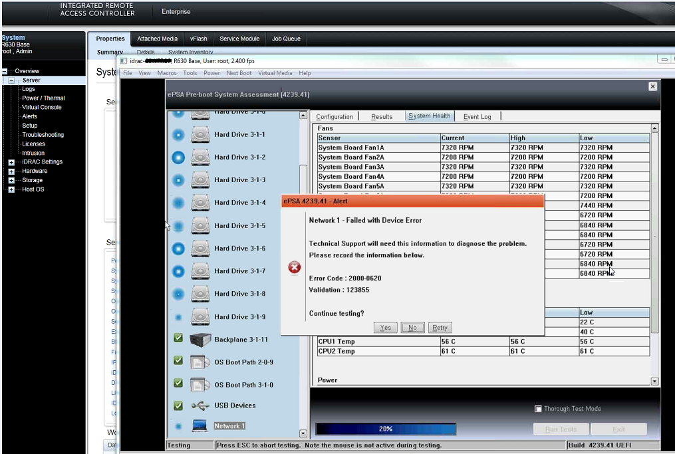This screenshot has width=675, height=454.
Task: Click the blue status orb beside Hard Drive 3-1-7
Action: click(x=178, y=271)
